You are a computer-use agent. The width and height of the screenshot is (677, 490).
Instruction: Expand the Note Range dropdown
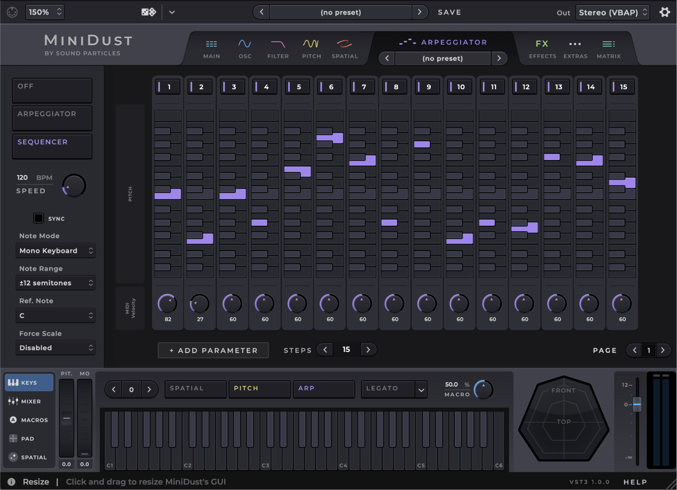(56, 283)
